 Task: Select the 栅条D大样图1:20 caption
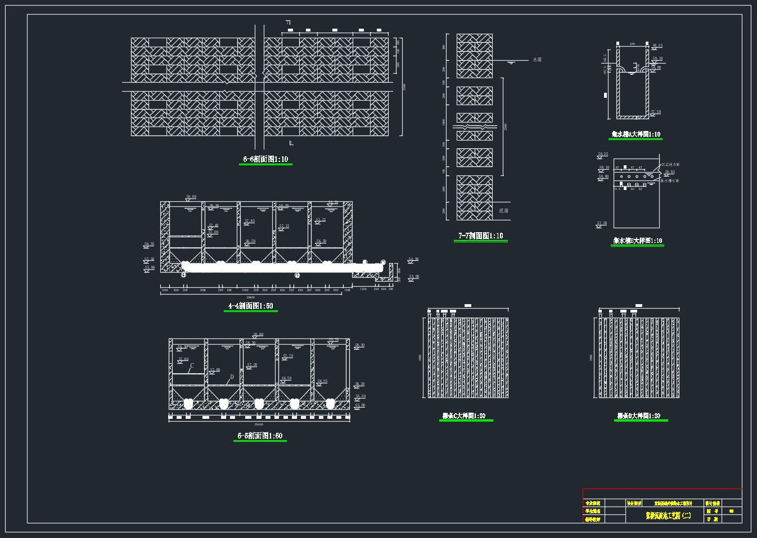(638, 417)
